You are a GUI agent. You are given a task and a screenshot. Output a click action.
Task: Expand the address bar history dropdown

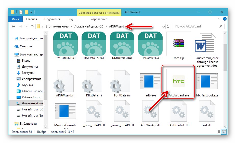164,27
